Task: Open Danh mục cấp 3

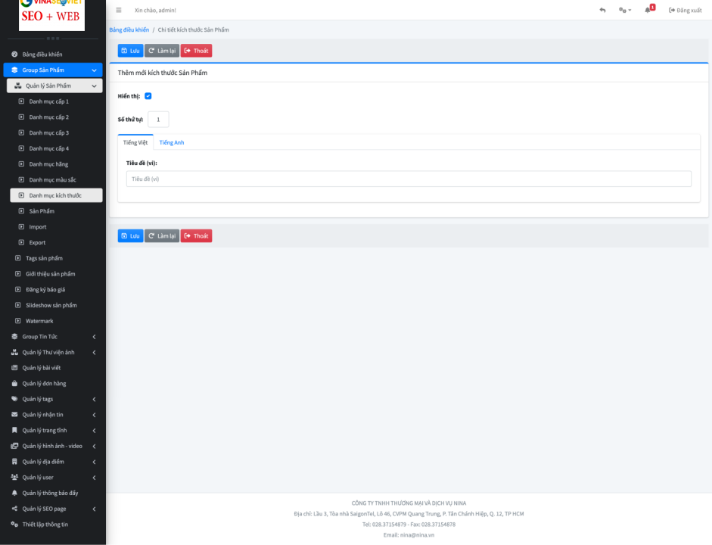Action: point(56,132)
